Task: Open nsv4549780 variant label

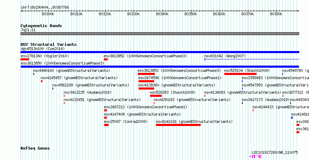Action: click(295, 70)
